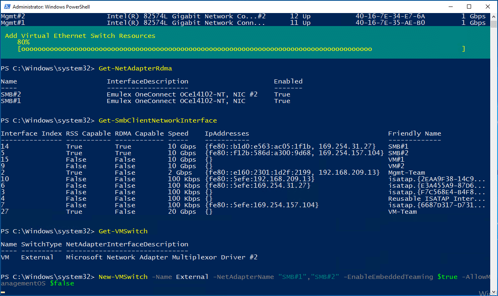Click friendly name 'VM#1'
498x296 pixels.
tap(396, 160)
